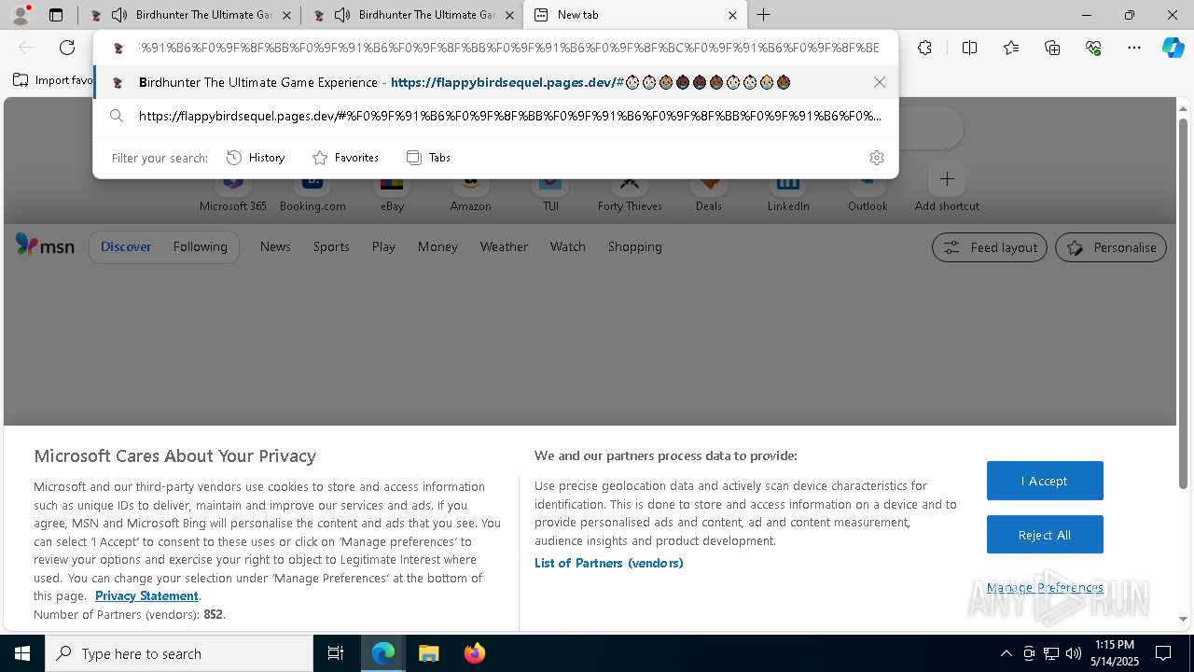
Task: Filter search by Tabs
Action: [428, 158]
